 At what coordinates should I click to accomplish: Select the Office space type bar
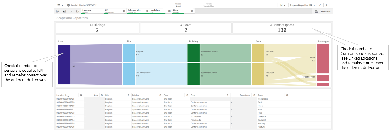323,58
